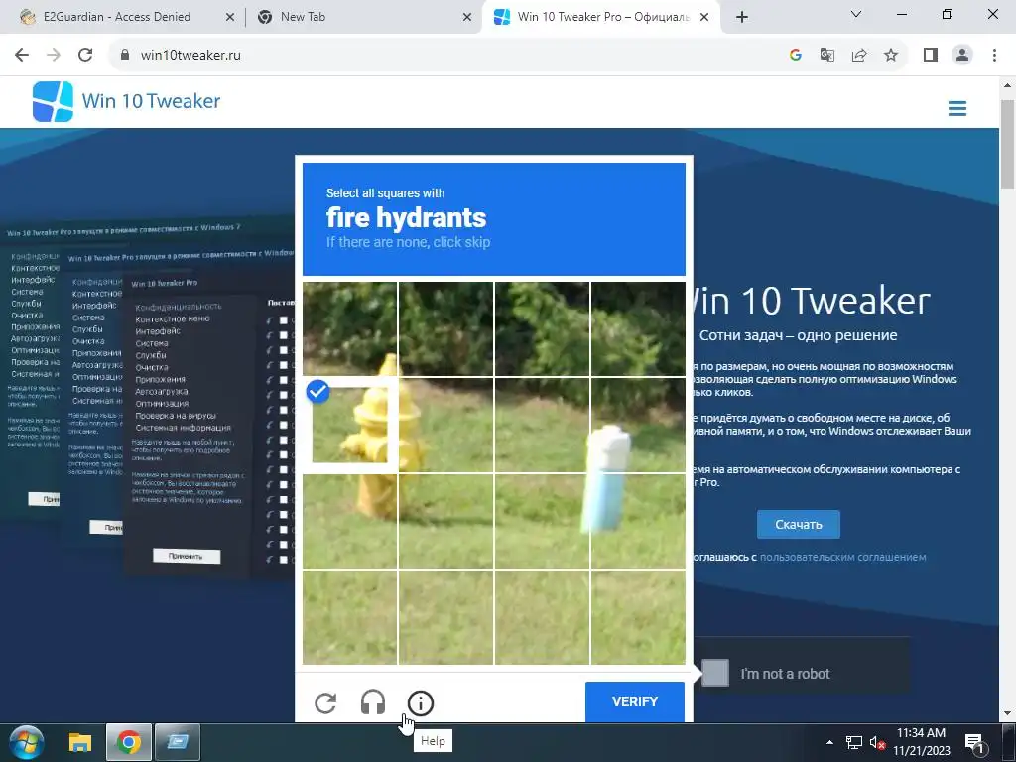Select tile with top of white-blue post
The height and width of the screenshot is (762, 1016).
coord(638,425)
